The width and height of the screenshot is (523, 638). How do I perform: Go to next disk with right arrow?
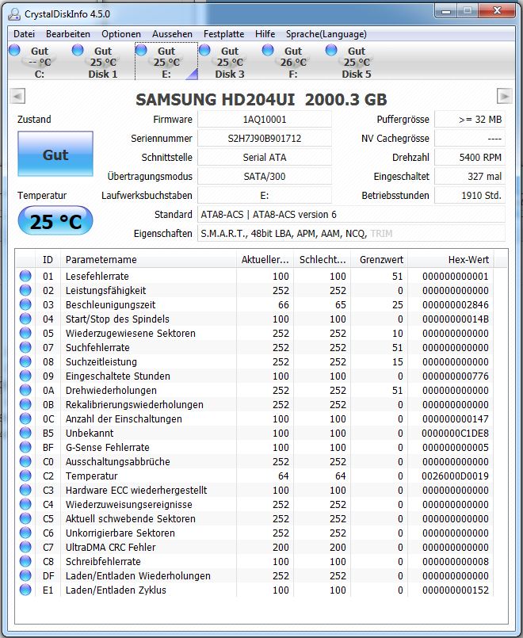(x=504, y=97)
